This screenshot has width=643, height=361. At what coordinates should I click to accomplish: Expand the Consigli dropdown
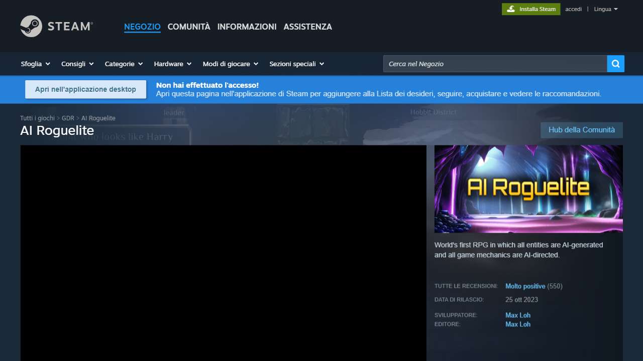click(x=77, y=64)
